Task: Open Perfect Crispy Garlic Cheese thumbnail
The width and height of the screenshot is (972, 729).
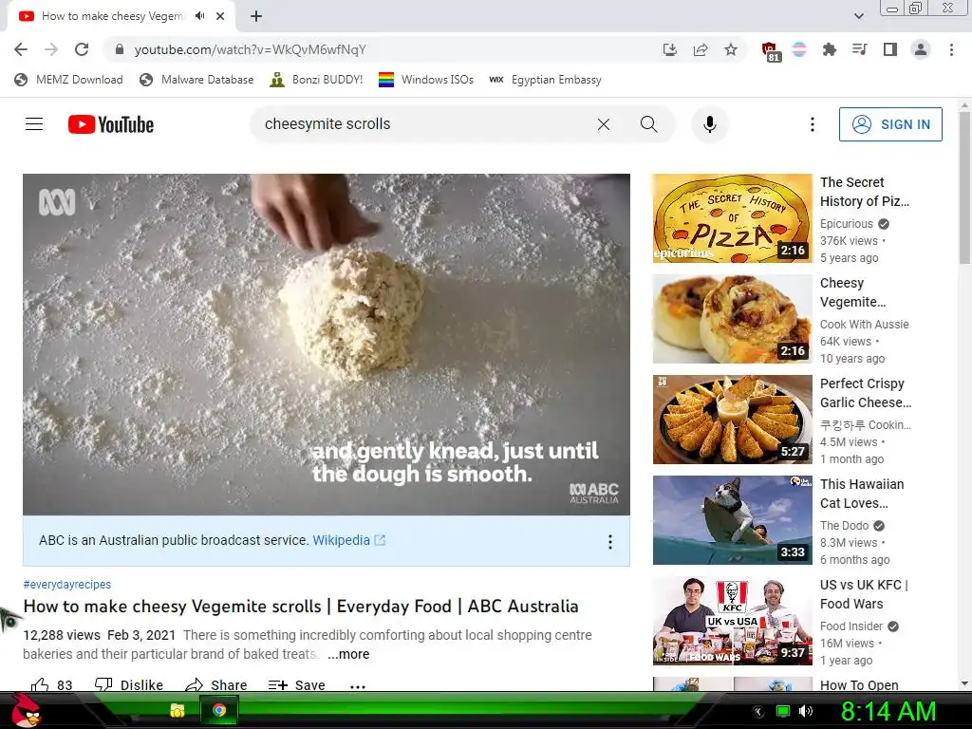Action: [732, 419]
